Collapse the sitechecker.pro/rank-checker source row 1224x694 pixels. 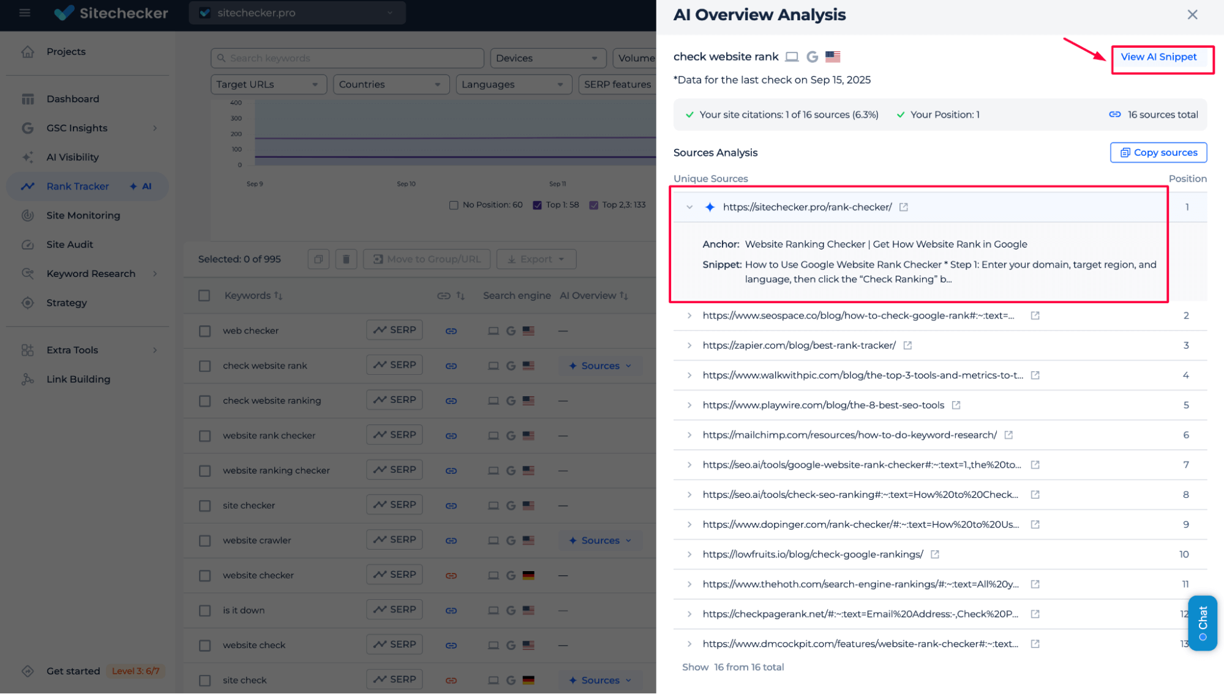(689, 207)
